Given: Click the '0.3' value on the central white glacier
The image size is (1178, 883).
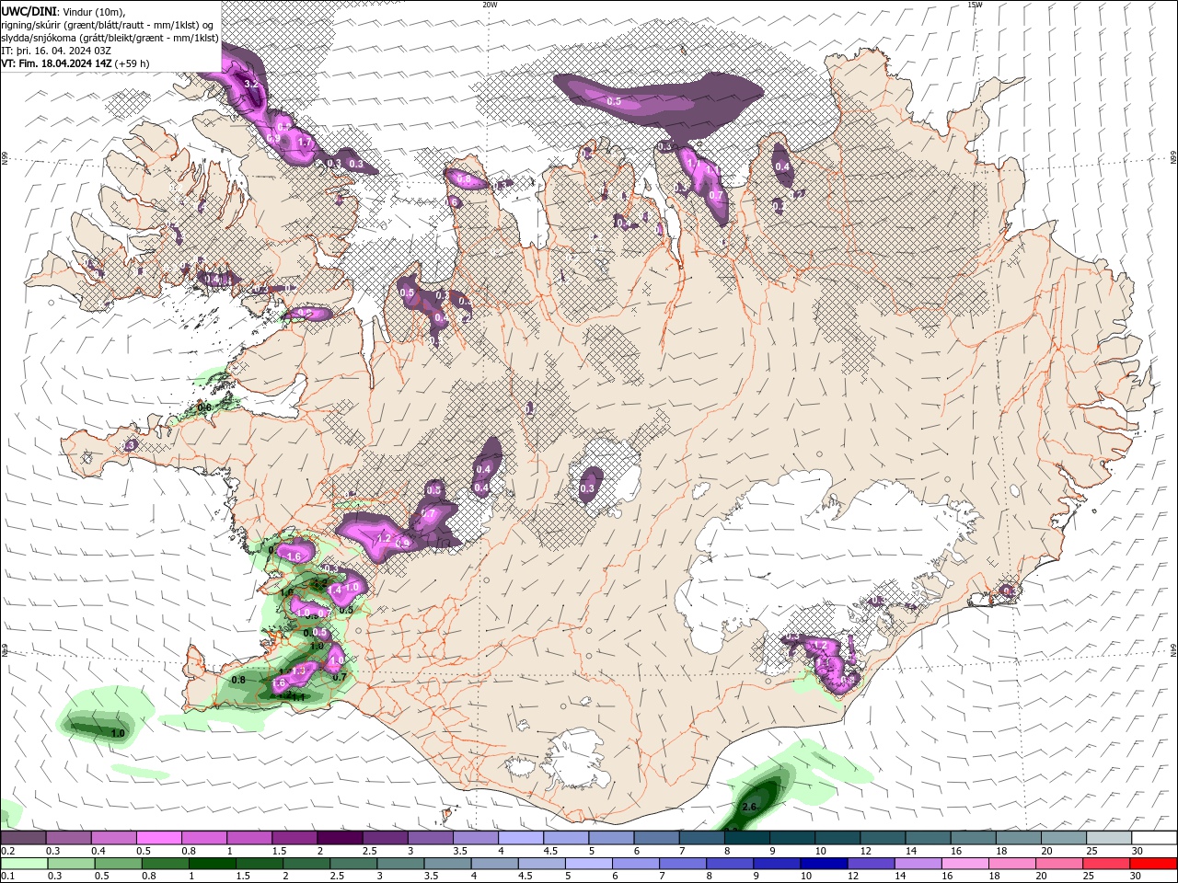Looking at the screenshot, I should [x=588, y=488].
